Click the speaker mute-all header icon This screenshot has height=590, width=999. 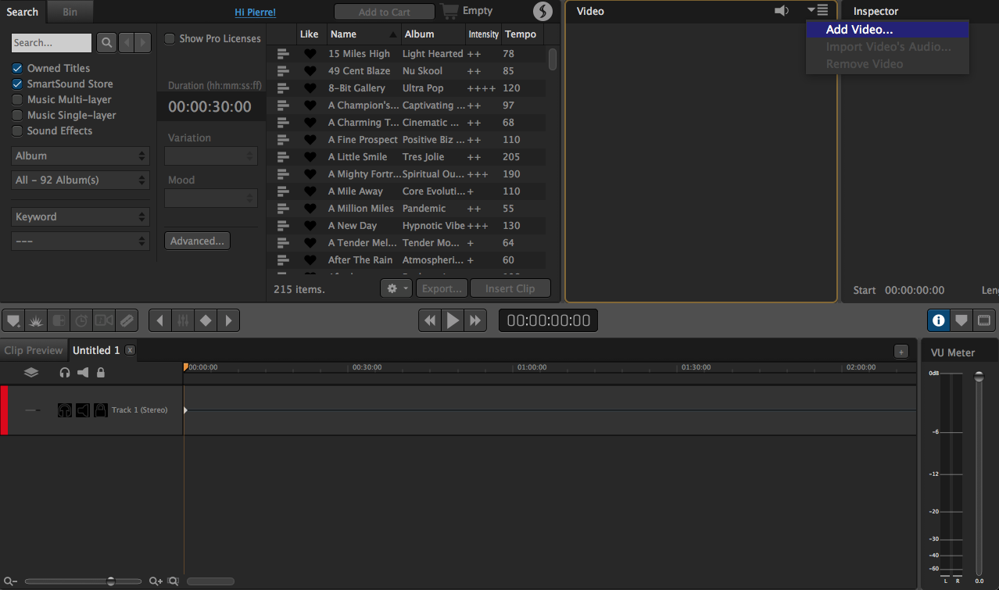[83, 373]
